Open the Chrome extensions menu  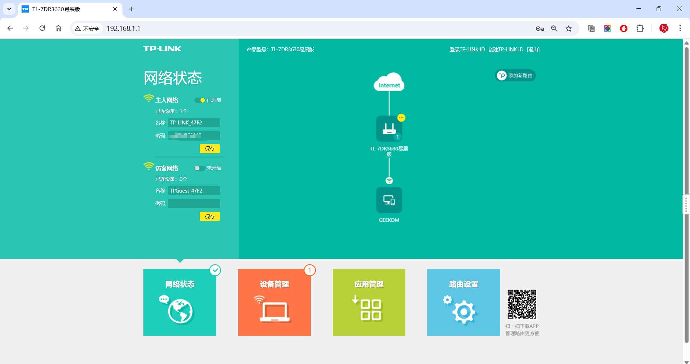point(640,28)
